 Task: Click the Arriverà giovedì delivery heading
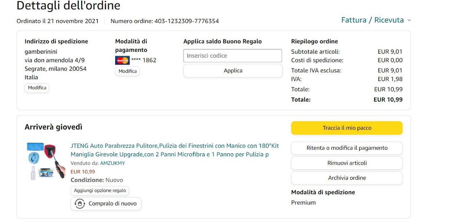tap(53, 127)
